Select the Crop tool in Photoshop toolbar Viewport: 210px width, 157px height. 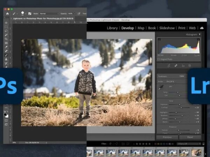coord(6,39)
